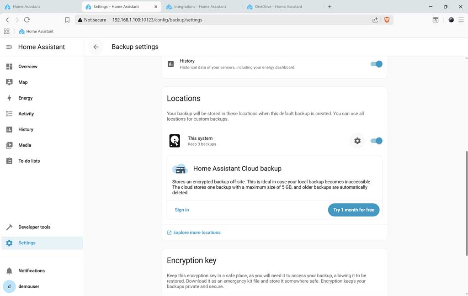The height and width of the screenshot is (296, 468).
Task: Reload the current page
Action: pos(27,20)
